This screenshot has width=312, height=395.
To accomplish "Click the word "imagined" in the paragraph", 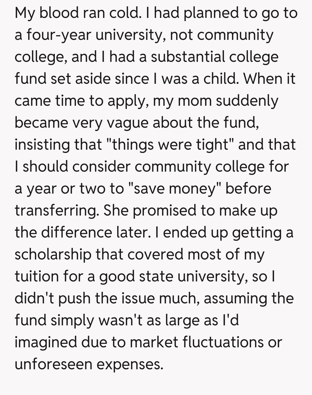I will coord(45,342).
